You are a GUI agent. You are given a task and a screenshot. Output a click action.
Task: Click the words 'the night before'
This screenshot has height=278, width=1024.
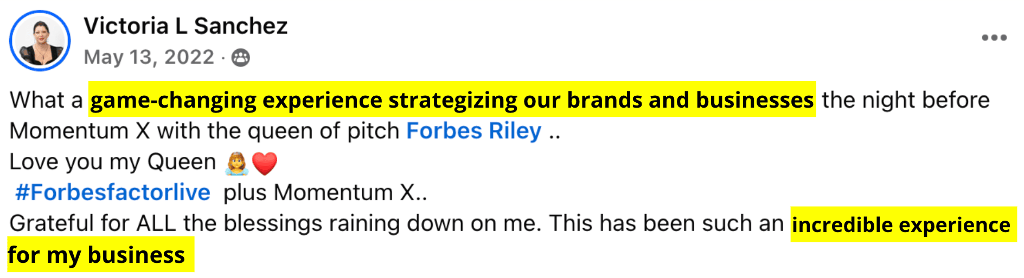point(906,100)
